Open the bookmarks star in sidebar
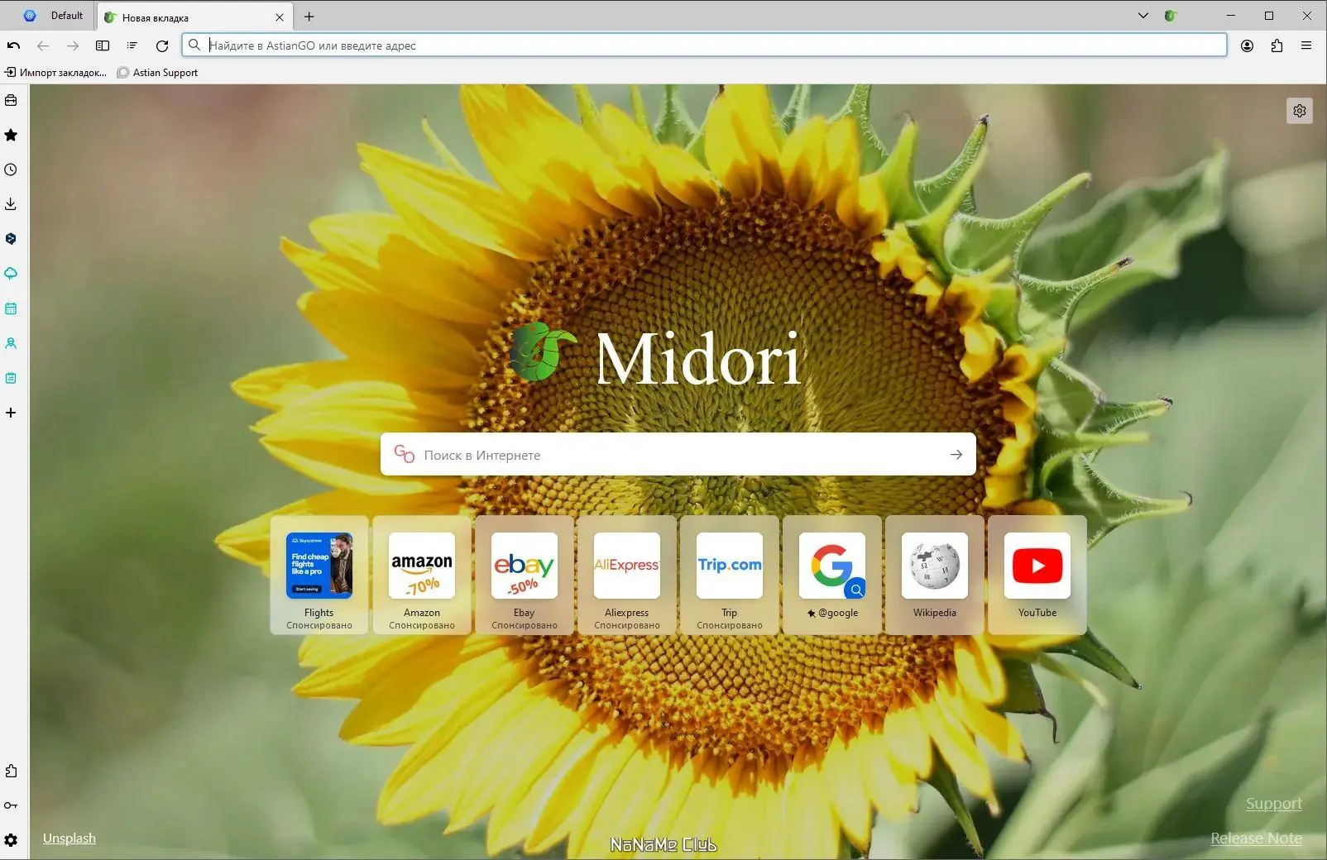The height and width of the screenshot is (860, 1327). 11,135
